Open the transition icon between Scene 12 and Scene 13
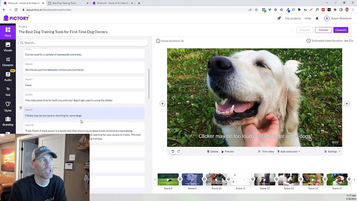Viewport: 357px width, 201px height. pos(277,179)
